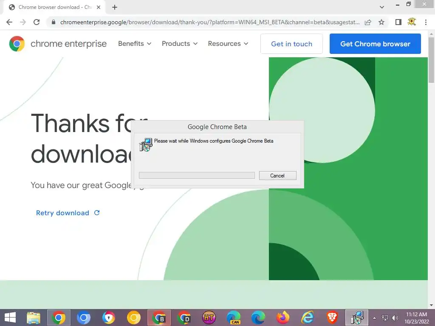The width and height of the screenshot is (435, 326).
Task: Open the volume control tray icon
Action: 395,318
